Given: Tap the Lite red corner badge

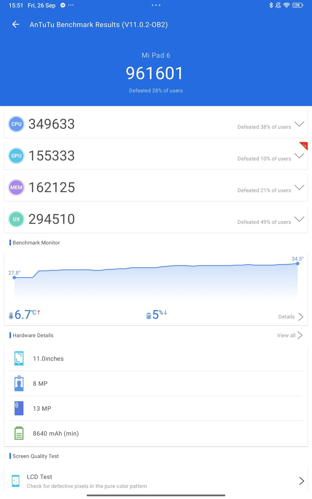Looking at the screenshot, I should (x=304, y=146).
